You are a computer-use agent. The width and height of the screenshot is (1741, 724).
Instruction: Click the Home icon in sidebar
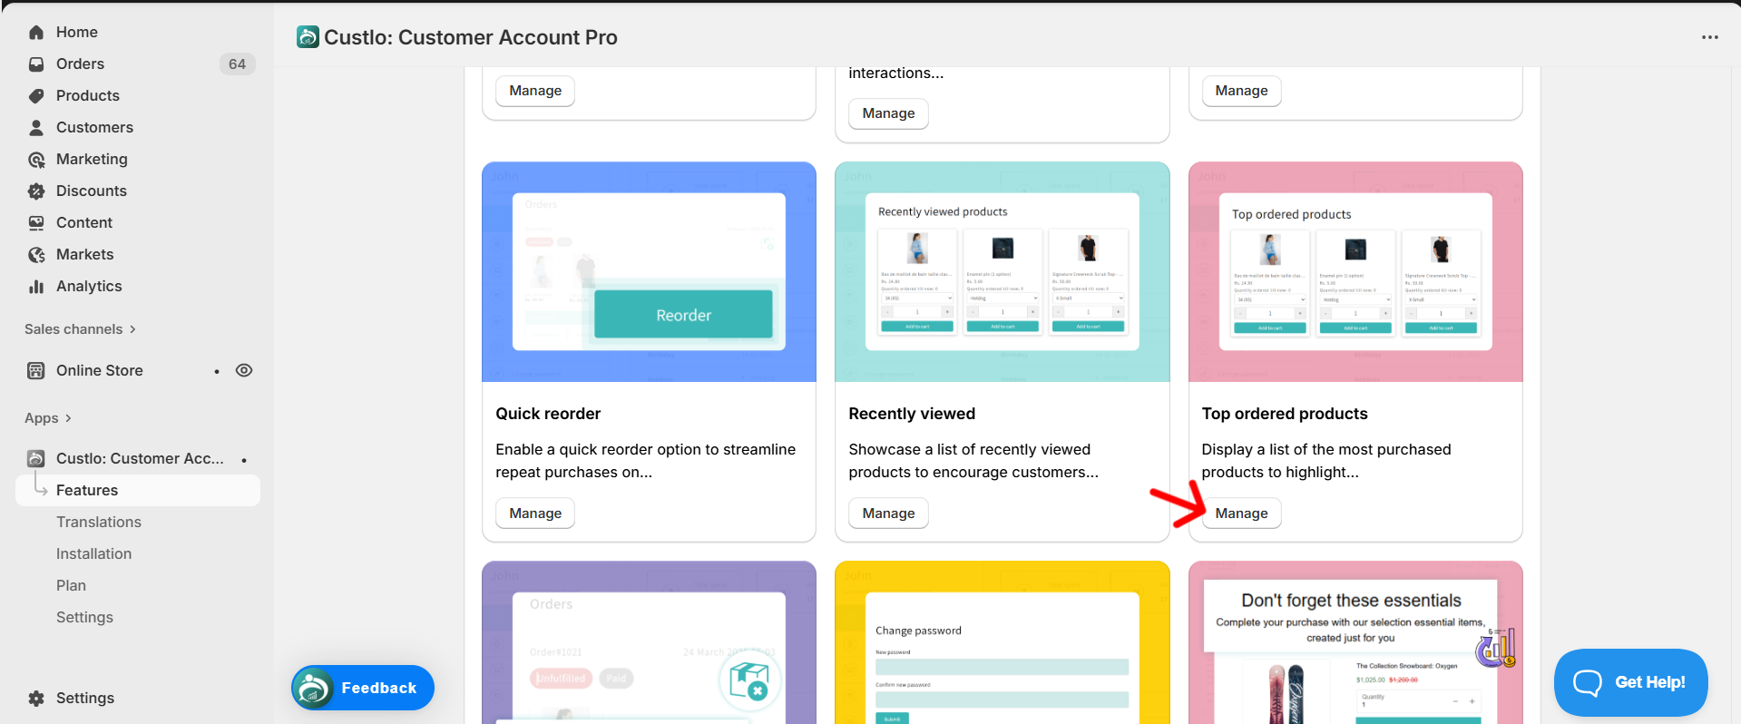tap(36, 33)
